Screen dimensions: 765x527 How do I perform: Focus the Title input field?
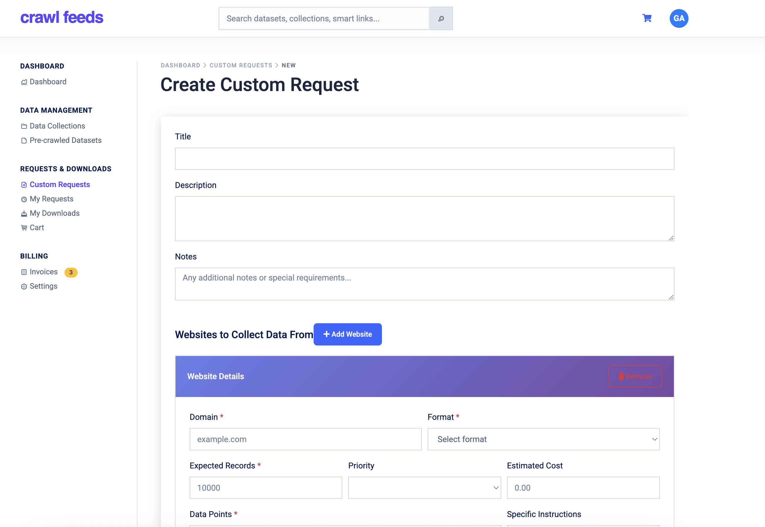[424, 158]
